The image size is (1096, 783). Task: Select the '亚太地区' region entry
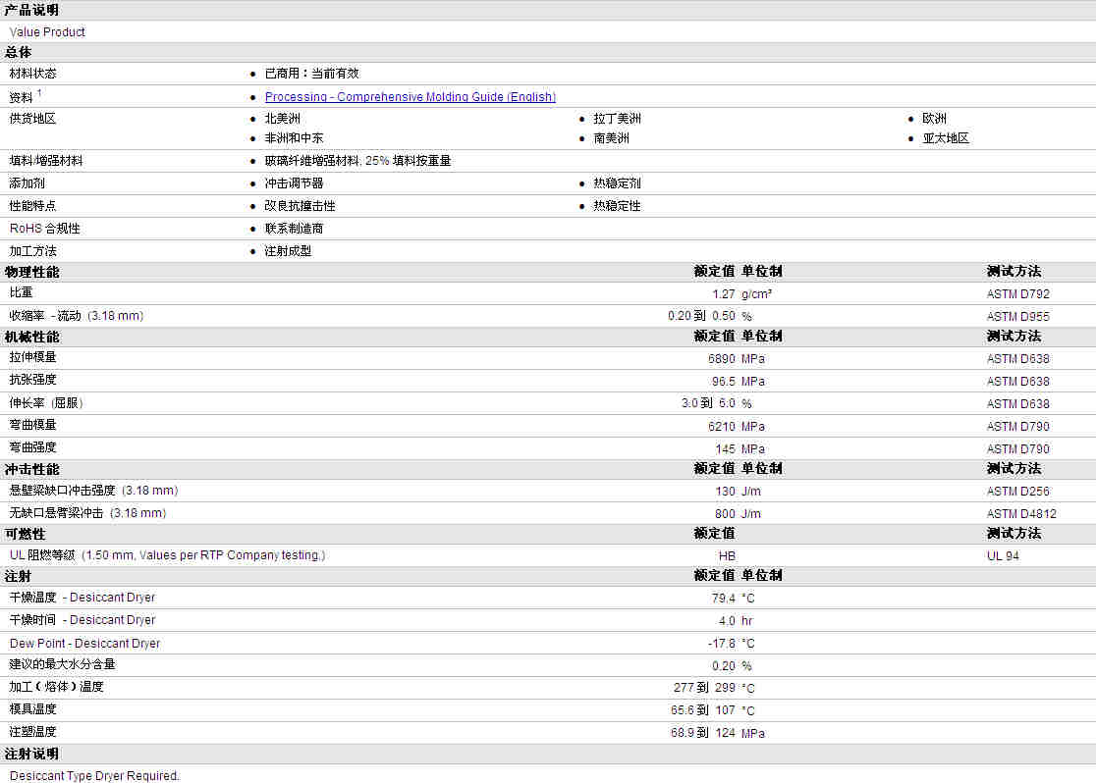click(946, 138)
